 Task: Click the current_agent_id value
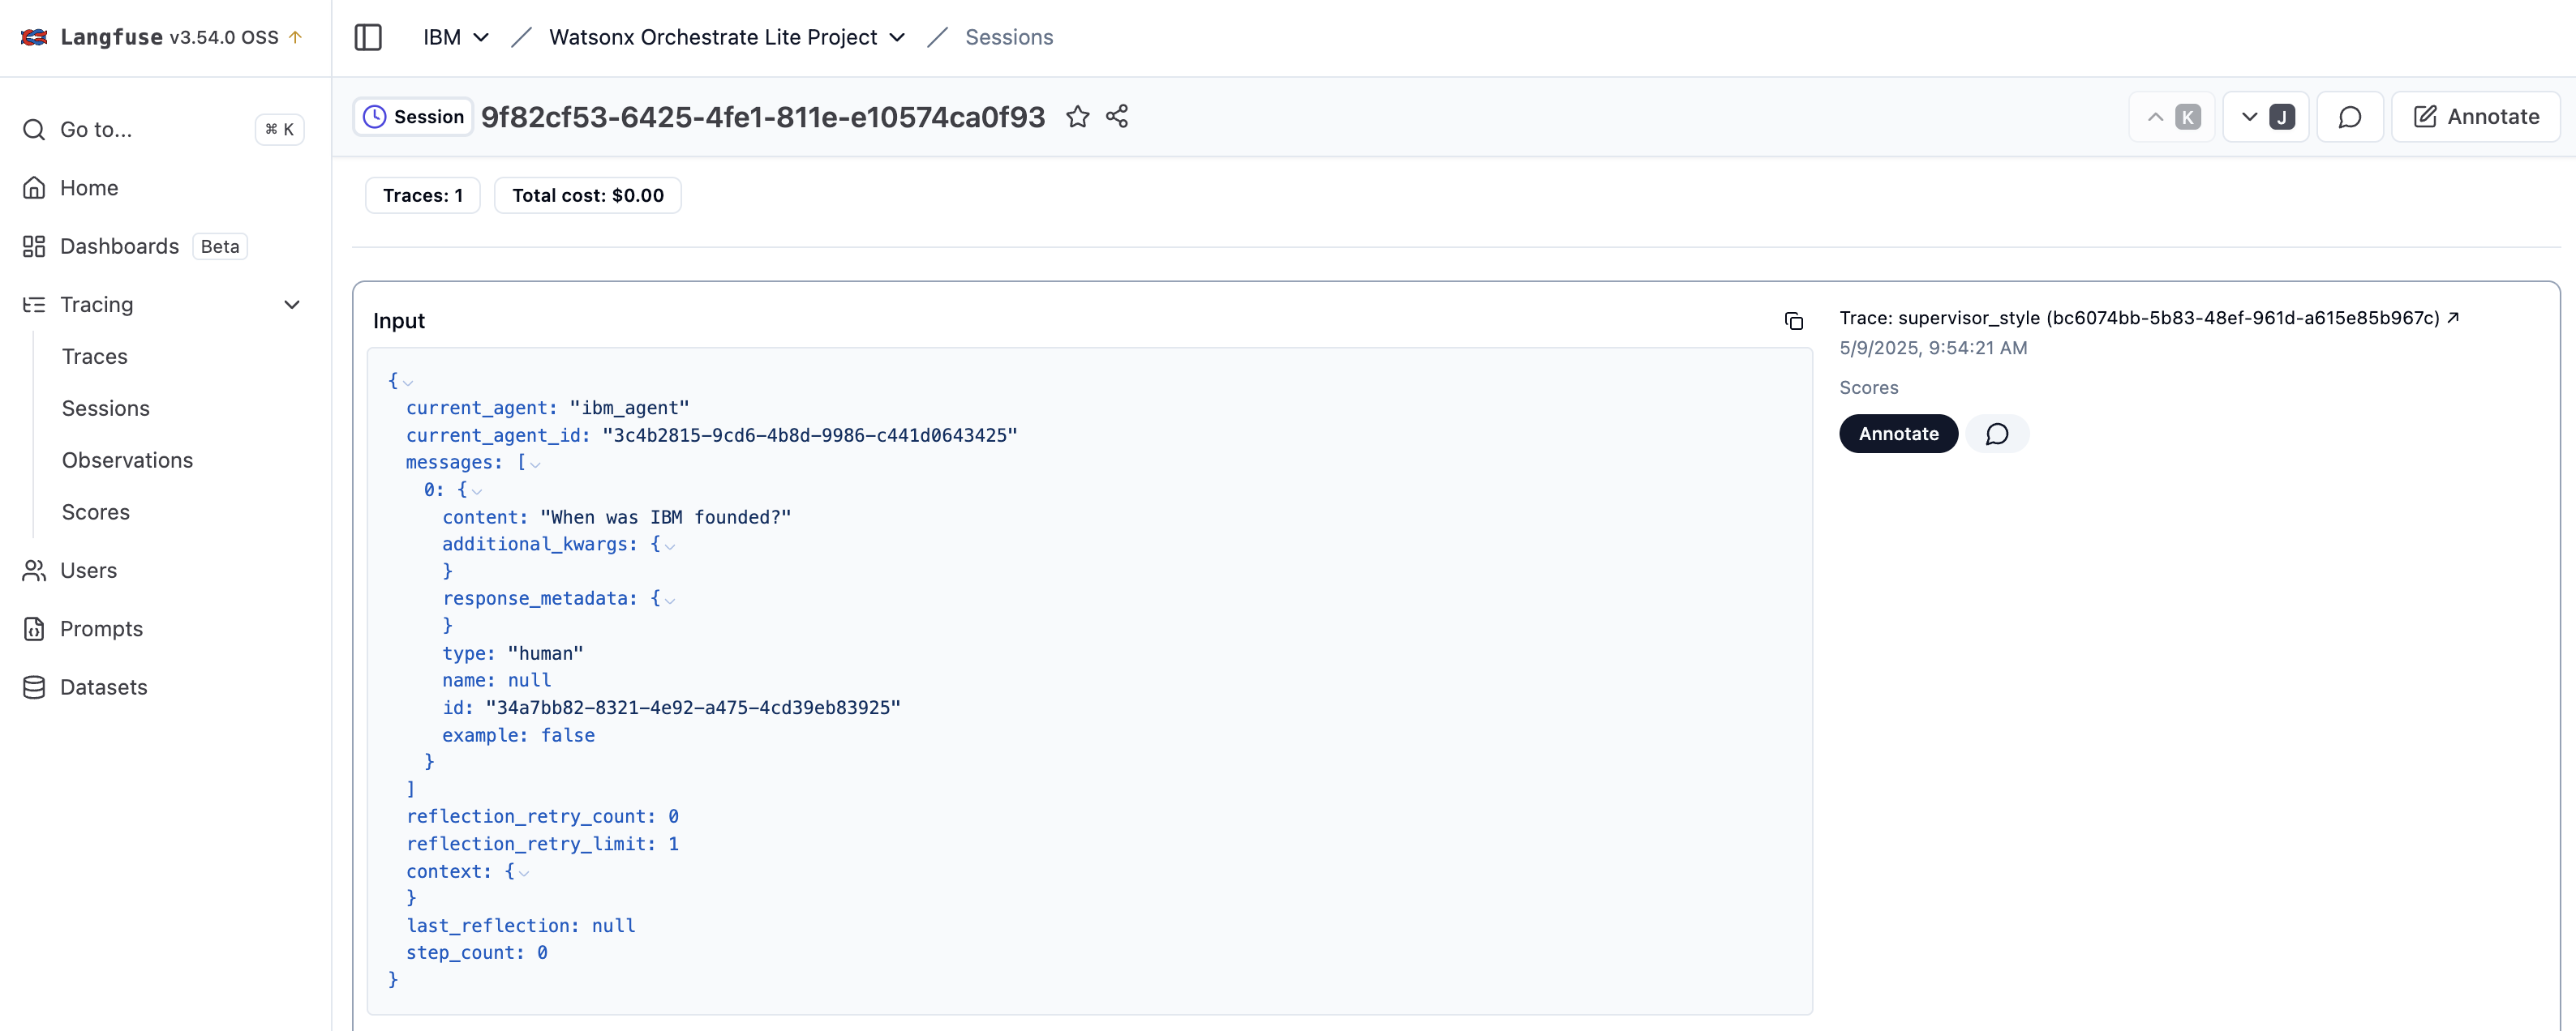[810, 434]
